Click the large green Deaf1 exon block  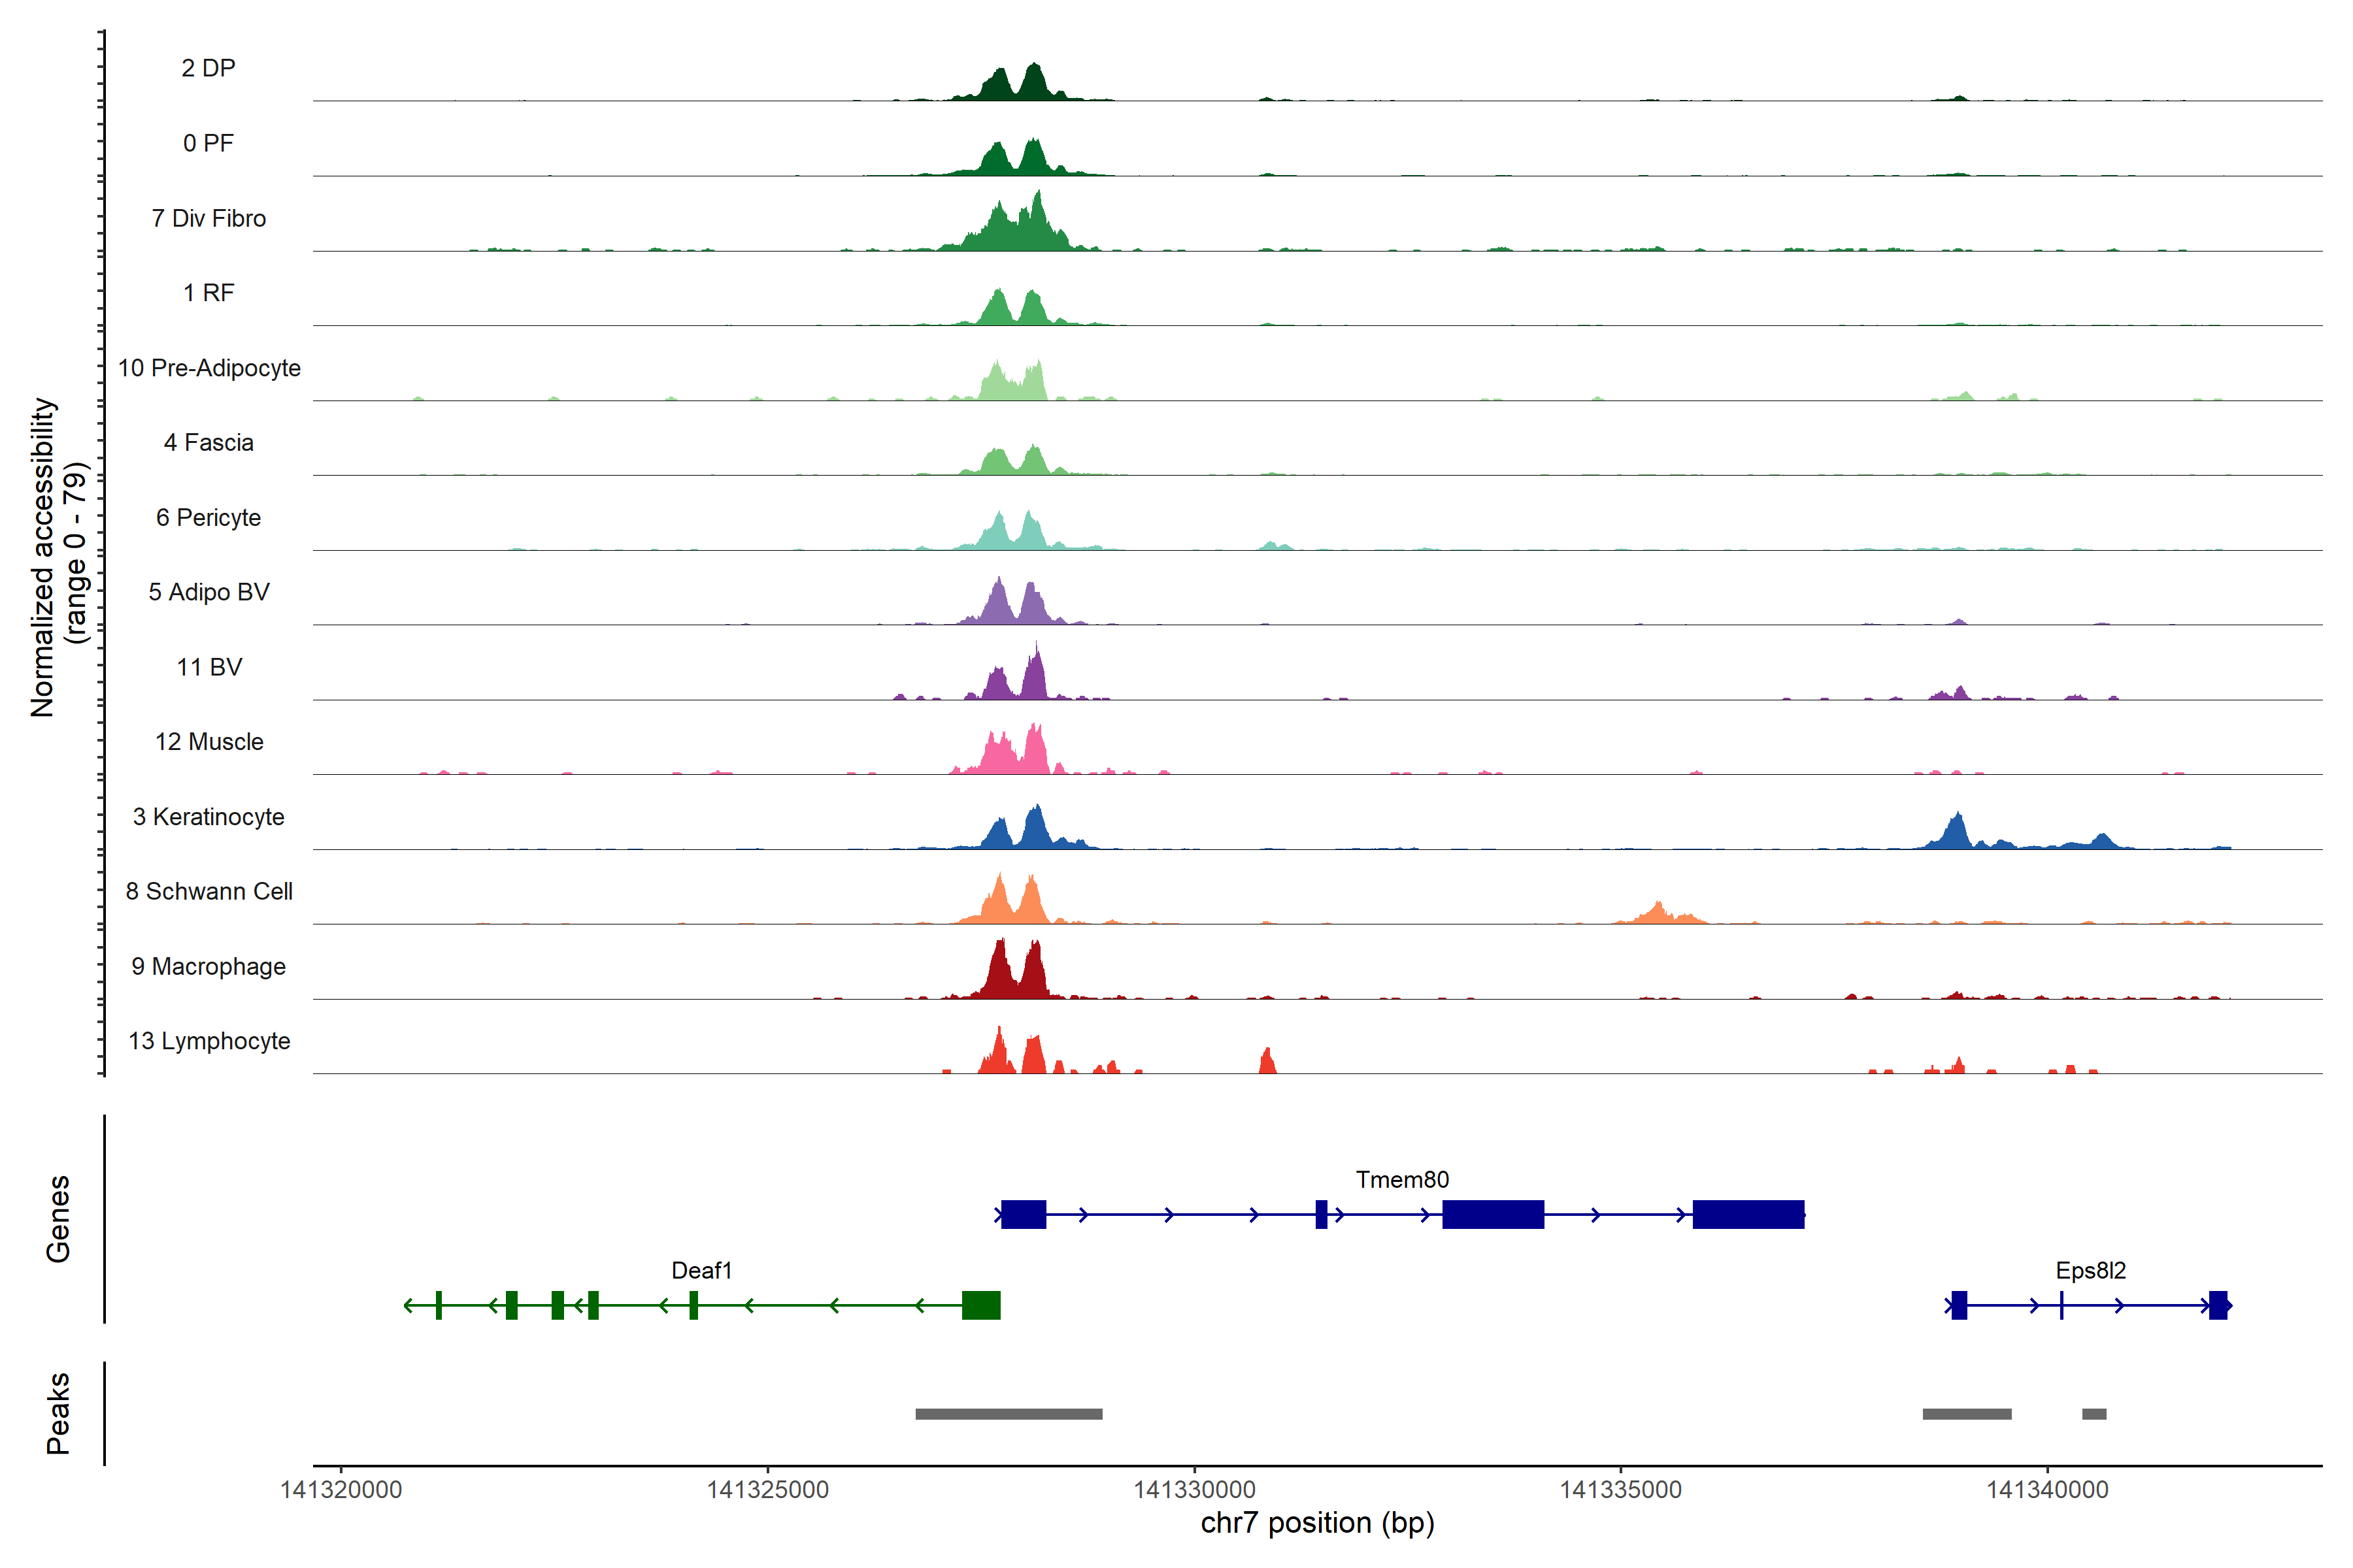980,1305
